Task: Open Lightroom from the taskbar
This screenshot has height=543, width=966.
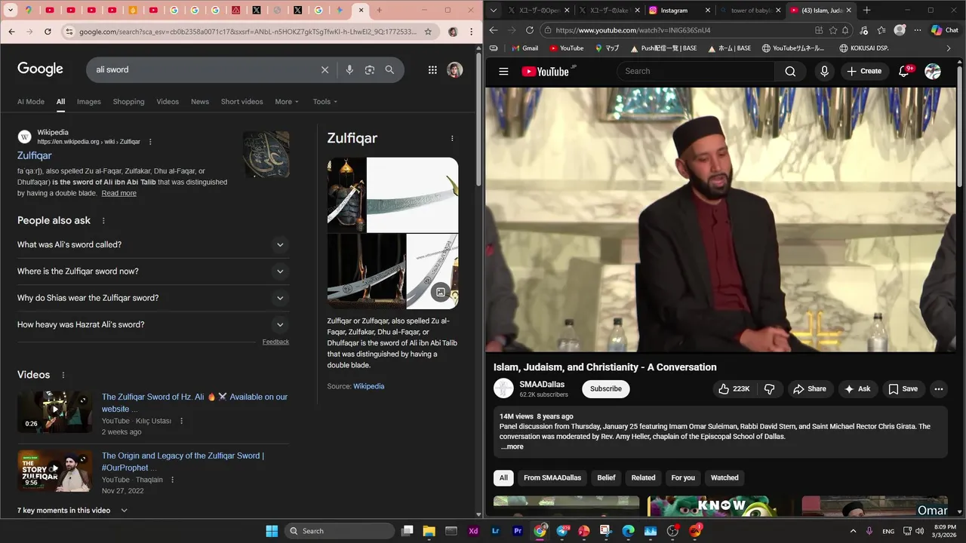Action: pos(495,531)
